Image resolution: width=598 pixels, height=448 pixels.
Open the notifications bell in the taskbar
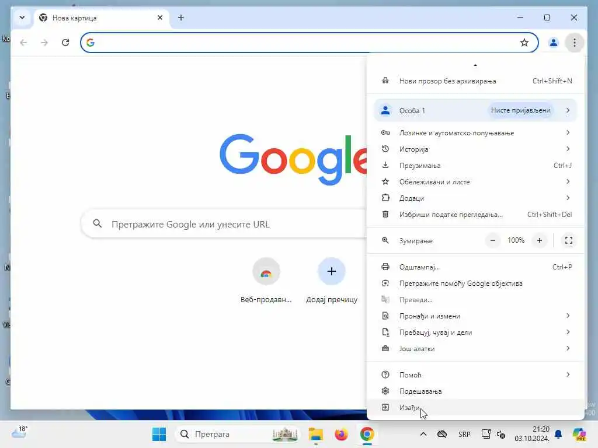558,434
